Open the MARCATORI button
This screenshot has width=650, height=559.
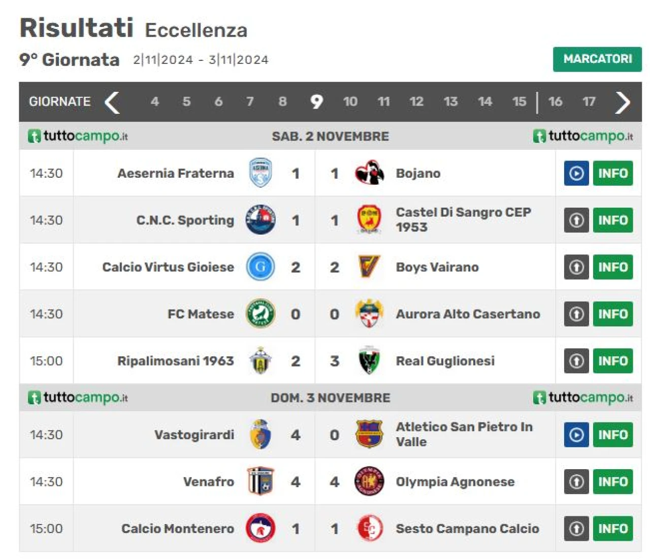click(597, 59)
